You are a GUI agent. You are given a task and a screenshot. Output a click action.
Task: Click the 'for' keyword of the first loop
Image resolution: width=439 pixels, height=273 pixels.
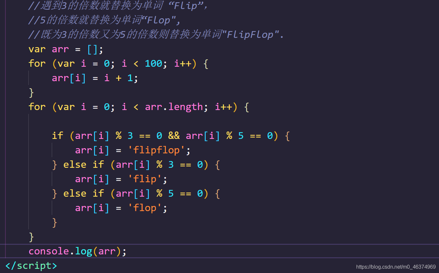(x=37, y=64)
